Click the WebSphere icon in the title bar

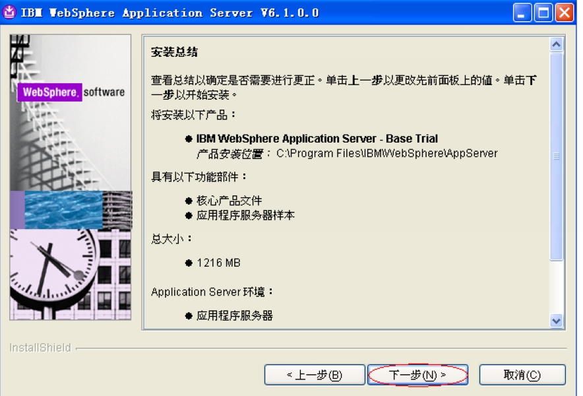9,12
